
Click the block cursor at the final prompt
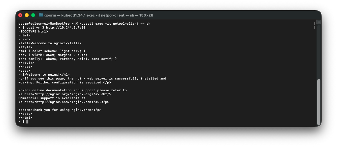coord(27,122)
